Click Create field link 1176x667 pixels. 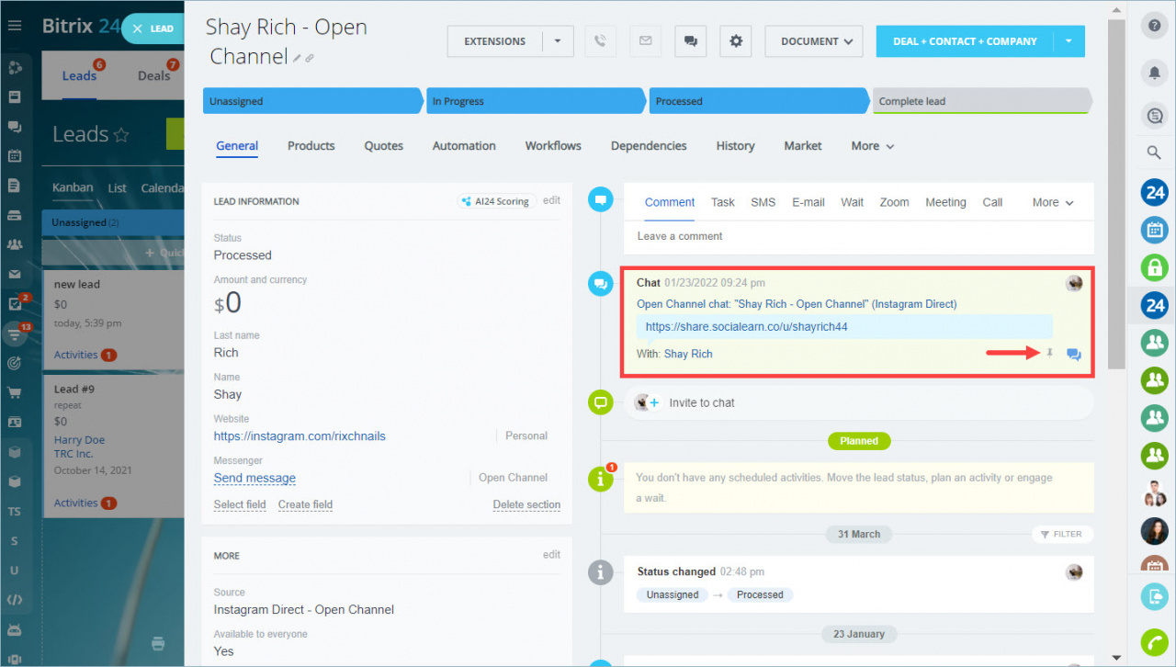(x=305, y=504)
